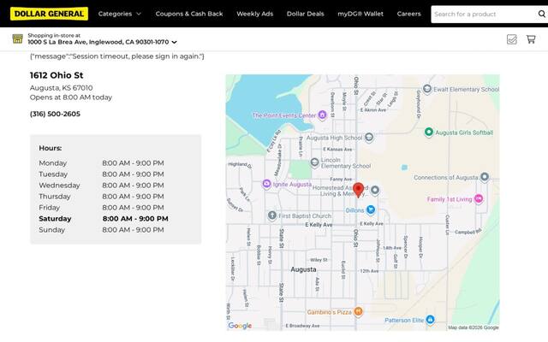This screenshot has height=342, width=548.
Task: Click the Wednesday hours row
Action: [101, 186]
